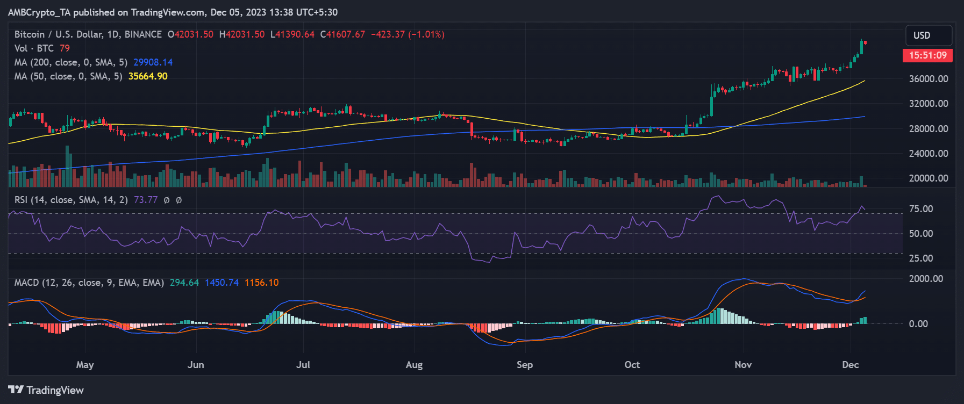This screenshot has width=964, height=404.
Task: Click the USD currency button
Action: coord(929,35)
